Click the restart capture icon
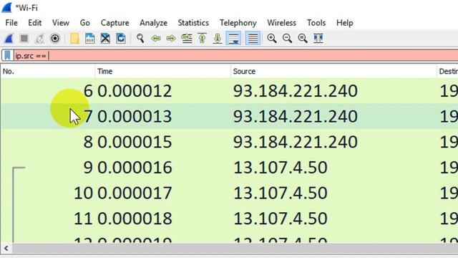Viewport: 458px width, 258px height. [39, 38]
